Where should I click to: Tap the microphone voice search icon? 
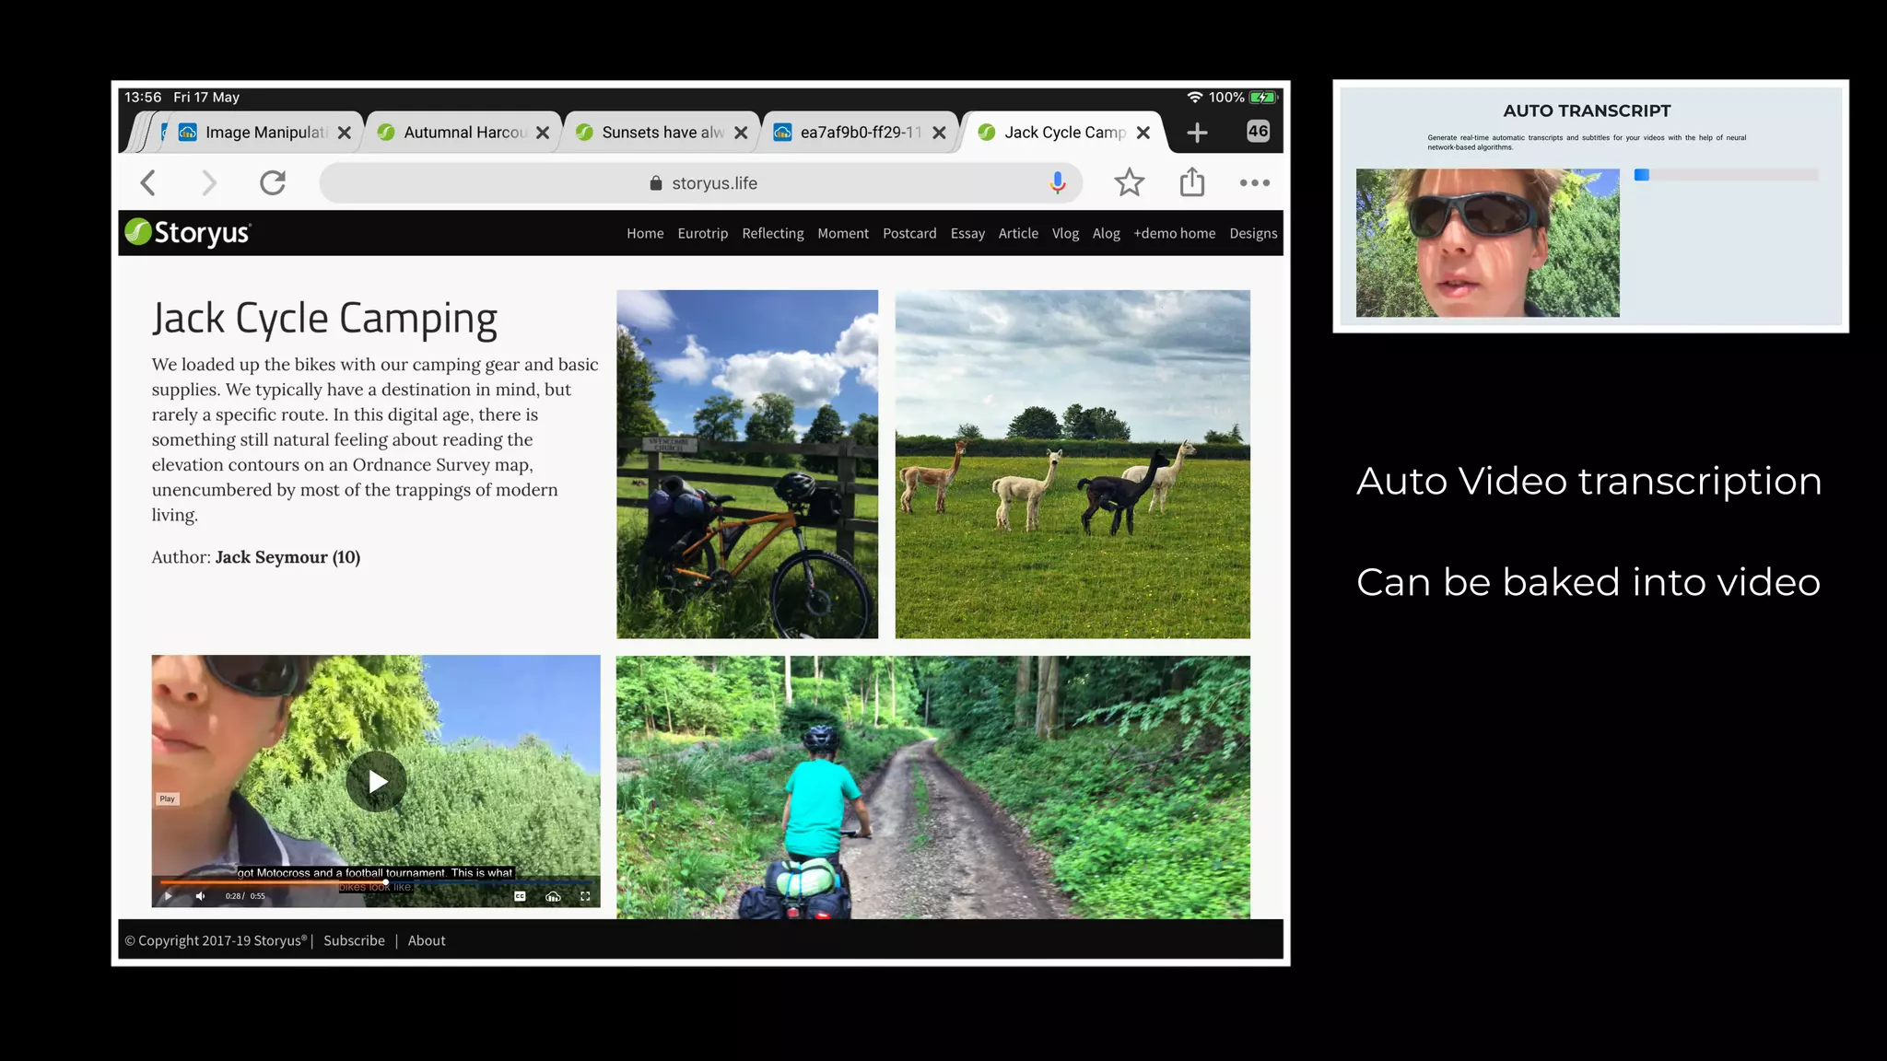tap(1058, 183)
